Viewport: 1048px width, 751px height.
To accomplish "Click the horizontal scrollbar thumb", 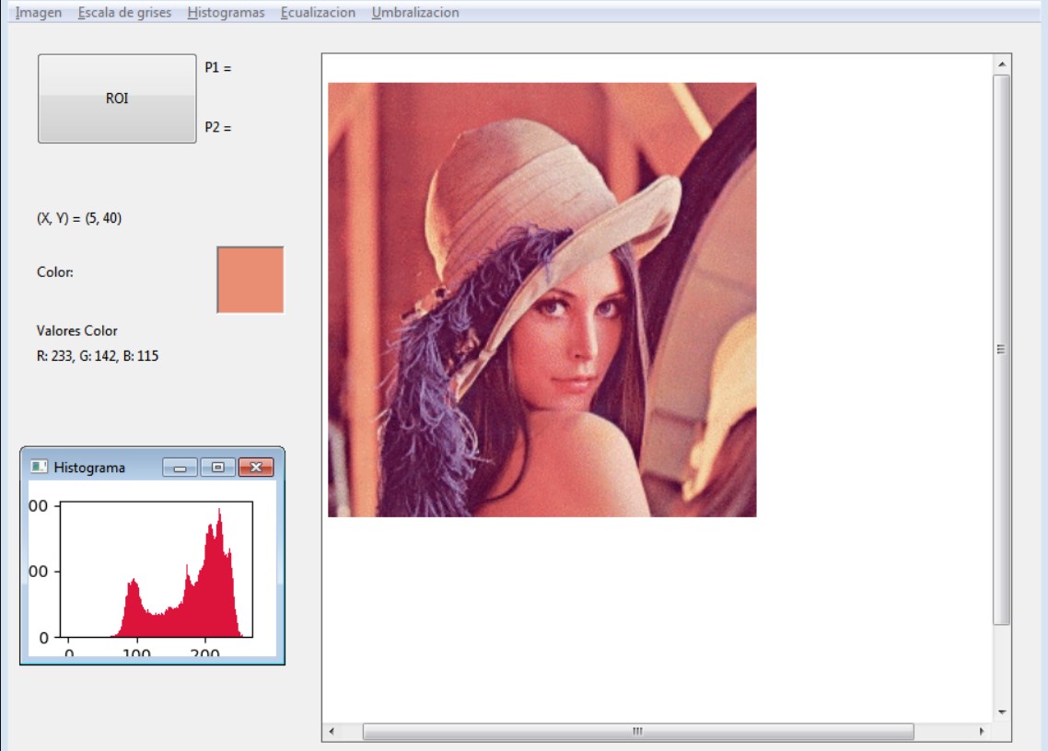I will tap(638, 731).
